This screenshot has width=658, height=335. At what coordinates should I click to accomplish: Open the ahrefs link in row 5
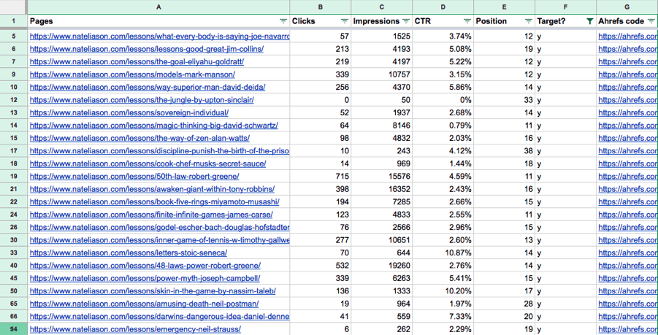point(628,36)
